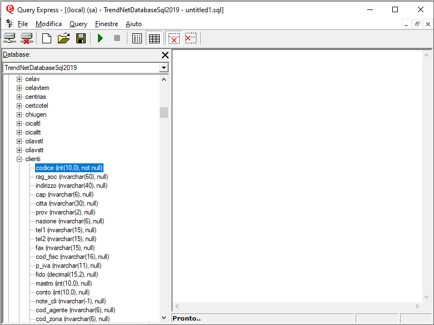Select the conto column
Viewport: 434px width, 325px height.
point(62,292)
